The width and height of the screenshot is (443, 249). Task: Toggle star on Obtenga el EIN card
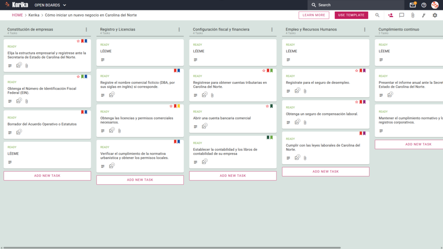click(x=78, y=77)
